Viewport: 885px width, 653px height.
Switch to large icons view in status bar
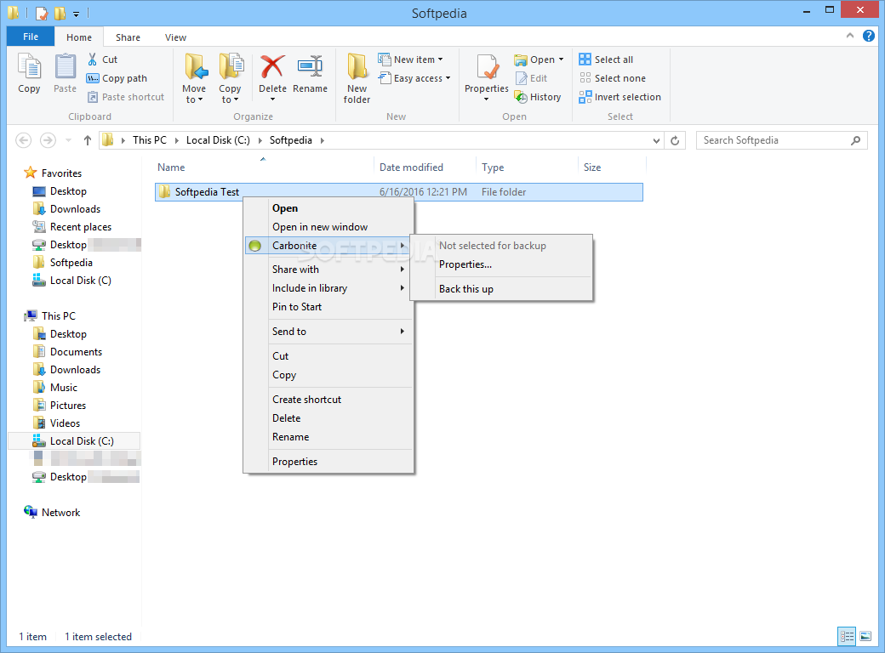tap(865, 636)
